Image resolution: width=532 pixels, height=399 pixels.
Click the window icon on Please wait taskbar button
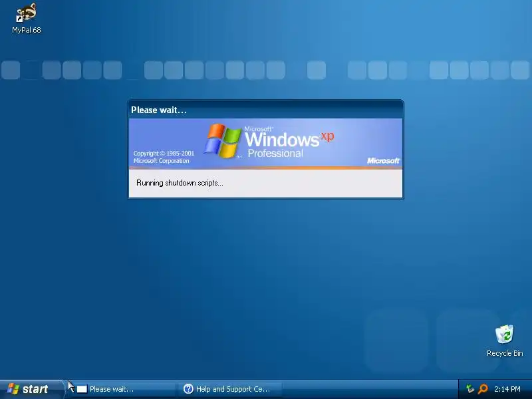(x=82, y=389)
